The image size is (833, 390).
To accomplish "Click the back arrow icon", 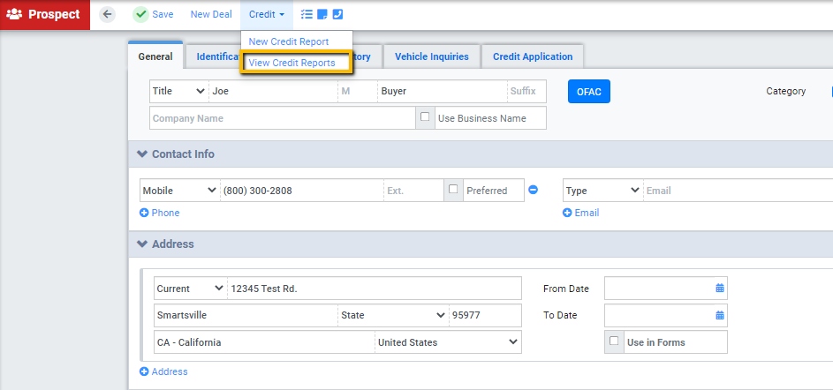I will 107,14.
